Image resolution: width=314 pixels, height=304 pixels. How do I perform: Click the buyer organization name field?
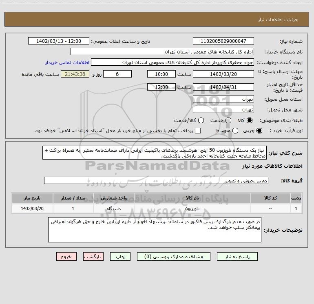[x=162, y=51]
